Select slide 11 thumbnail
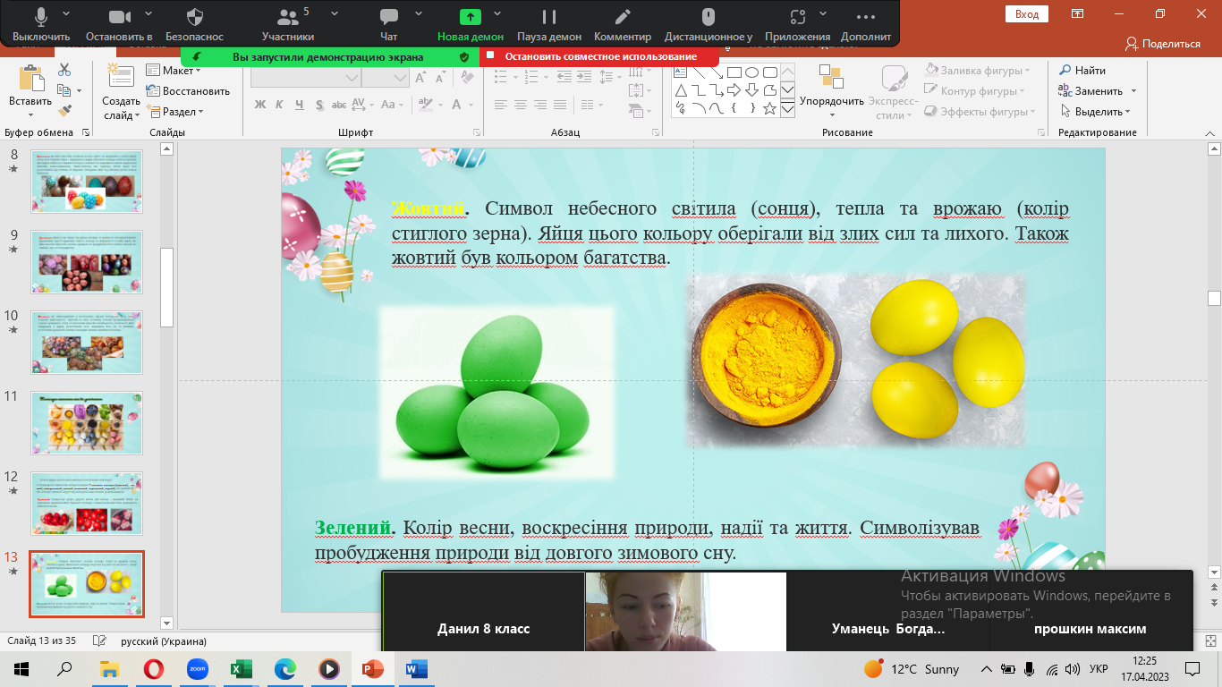This screenshot has height=687, width=1222. 87,422
